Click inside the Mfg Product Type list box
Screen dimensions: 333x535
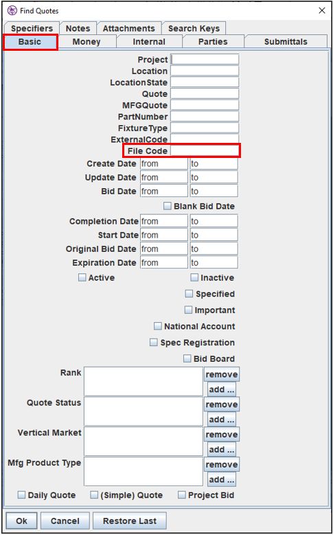(x=143, y=472)
